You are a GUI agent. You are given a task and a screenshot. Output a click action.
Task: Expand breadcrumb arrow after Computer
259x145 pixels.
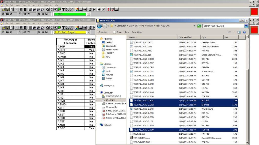click(127, 26)
